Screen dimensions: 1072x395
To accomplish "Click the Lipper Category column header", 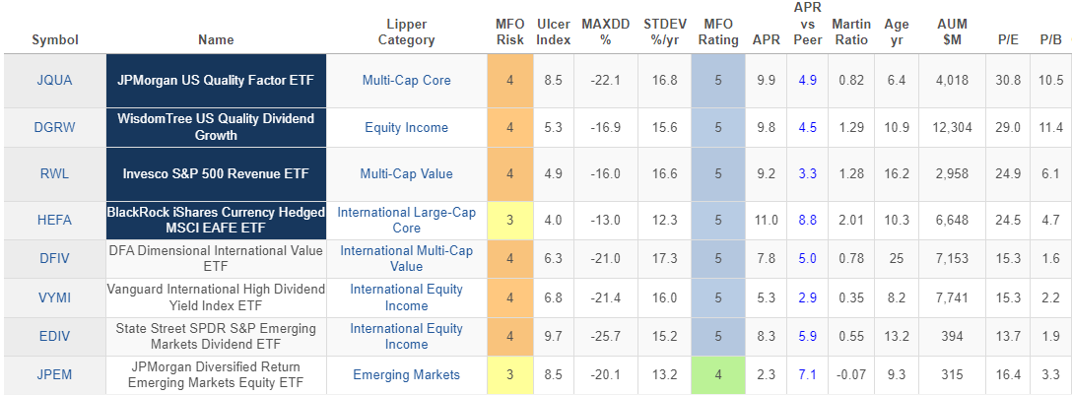I will [406, 32].
